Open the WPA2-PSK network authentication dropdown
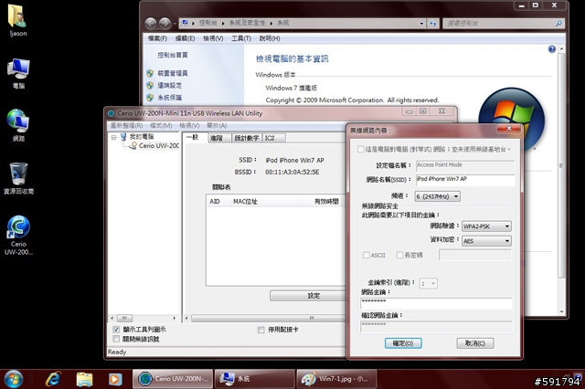This screenshot has height=389, width=585. (x=486, y=226)
